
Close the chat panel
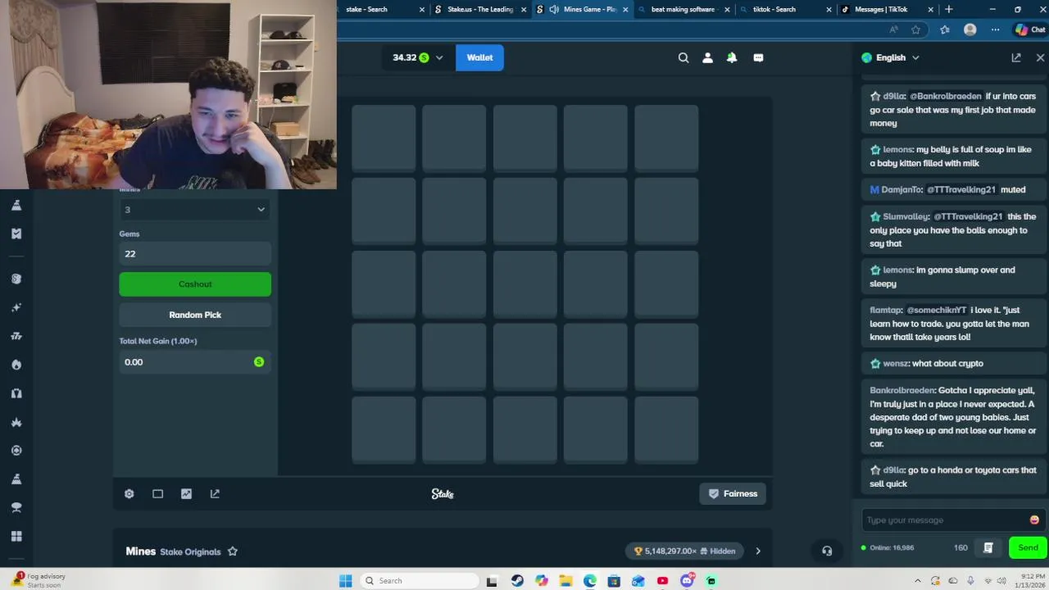[x=1040, y=57]
